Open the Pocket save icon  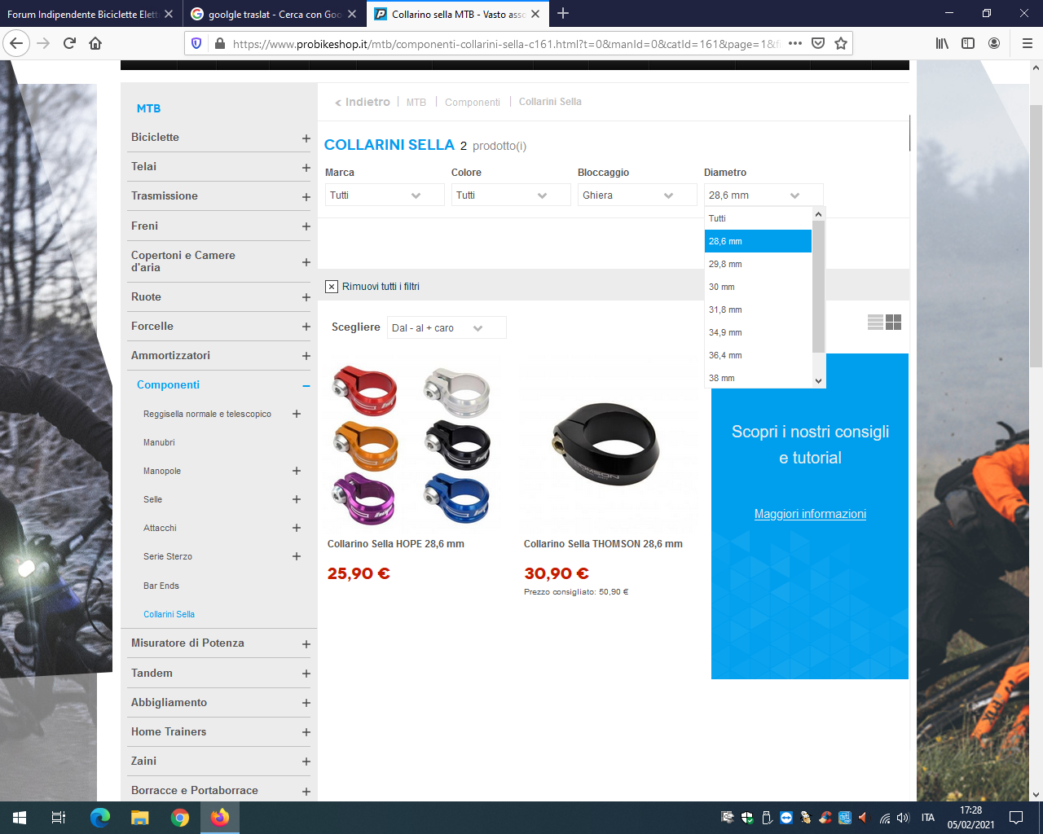[x=818, y=43]
